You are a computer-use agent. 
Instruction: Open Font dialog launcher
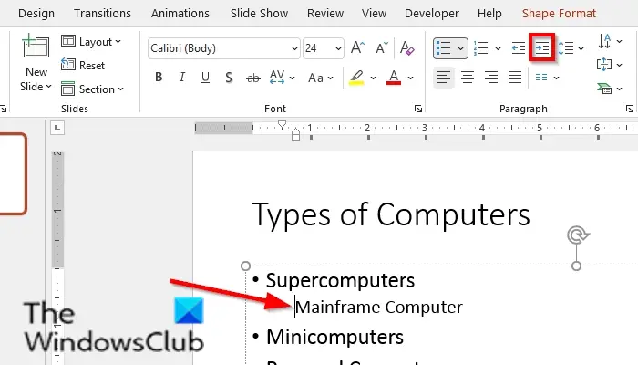click(417, 109)
